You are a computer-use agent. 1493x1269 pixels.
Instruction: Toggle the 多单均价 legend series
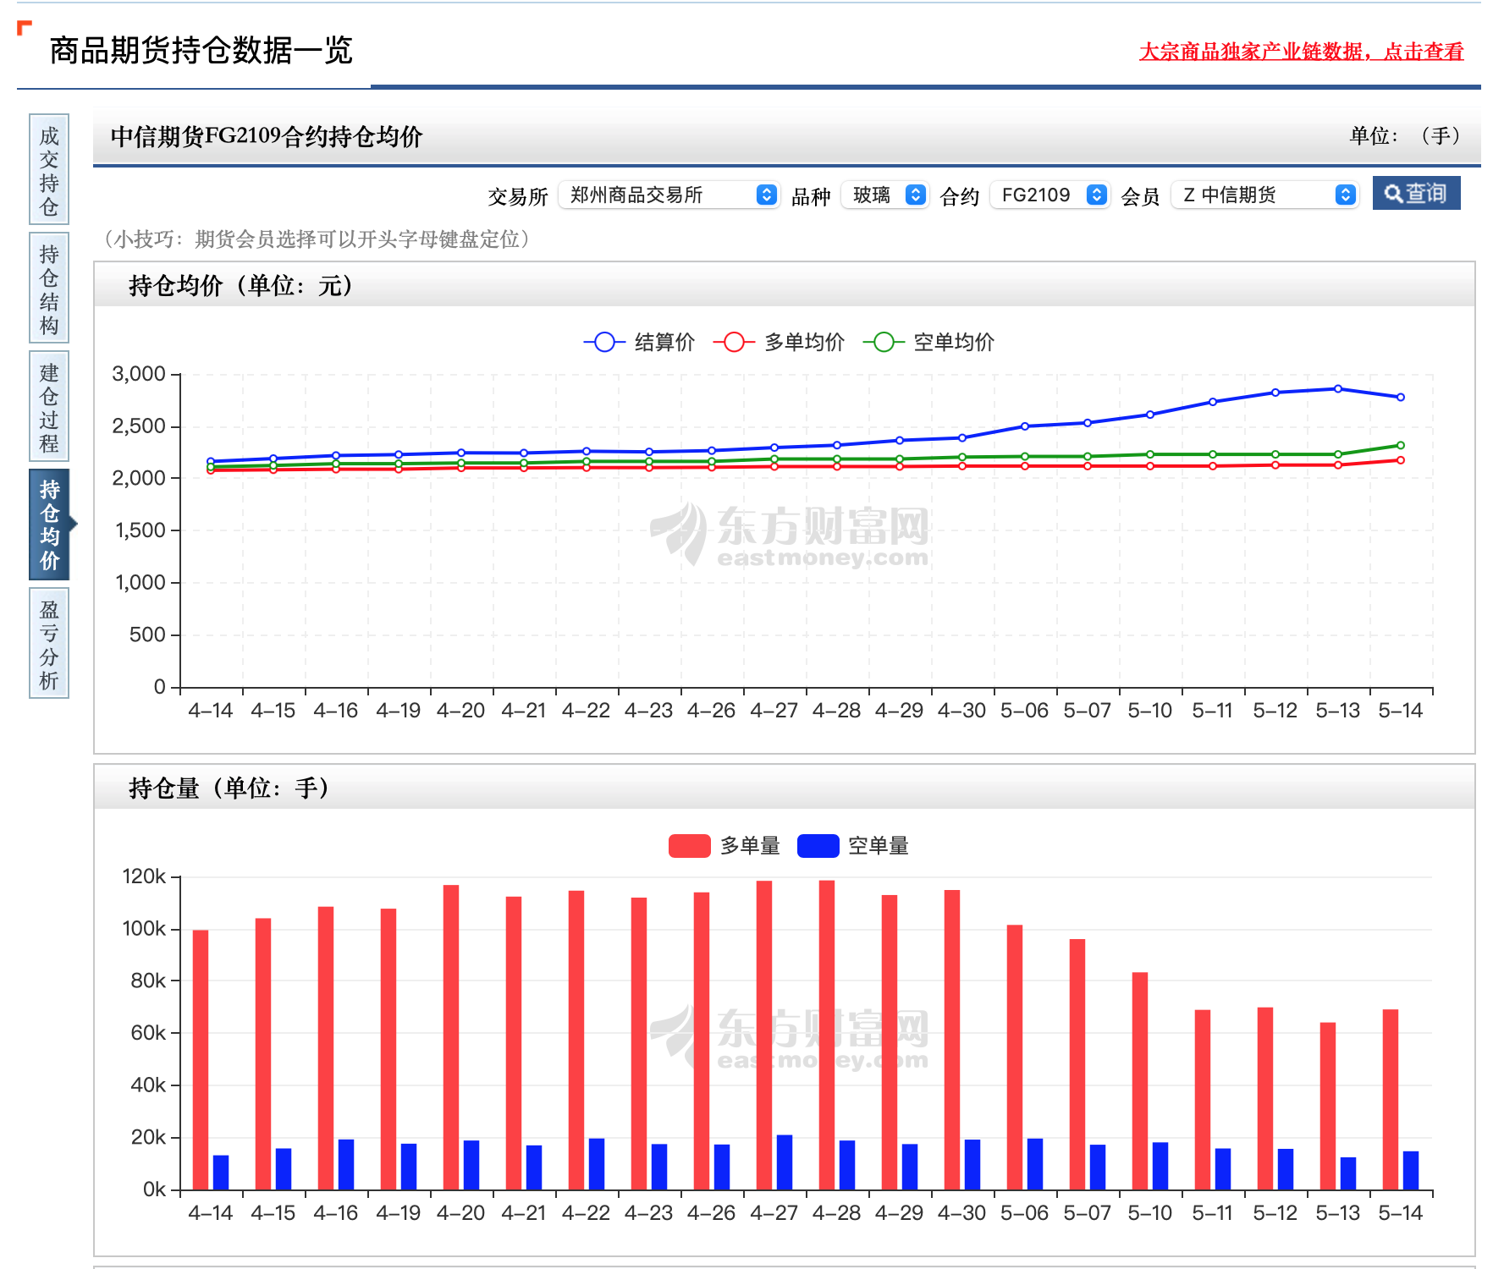click(779, 342)
